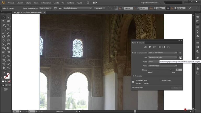Select the Eraser tool
The image size is (201, 113).
pyautogui.click(x=8, y=37)
